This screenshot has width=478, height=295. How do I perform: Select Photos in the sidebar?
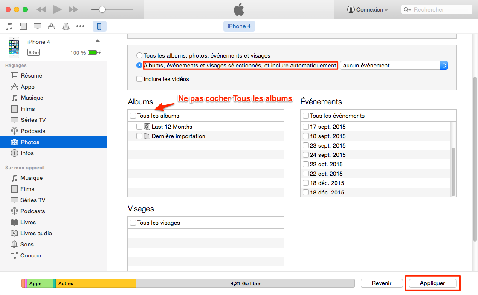point(54,142)
